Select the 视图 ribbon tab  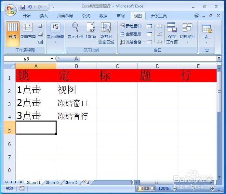138,16
